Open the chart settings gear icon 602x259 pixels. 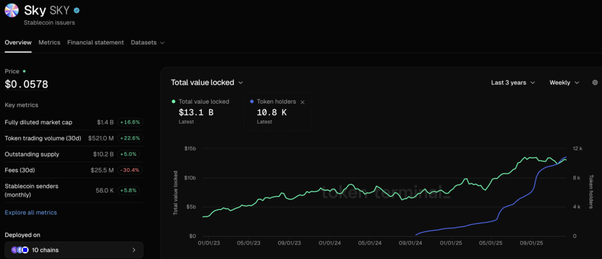click(x=594, y=83)
